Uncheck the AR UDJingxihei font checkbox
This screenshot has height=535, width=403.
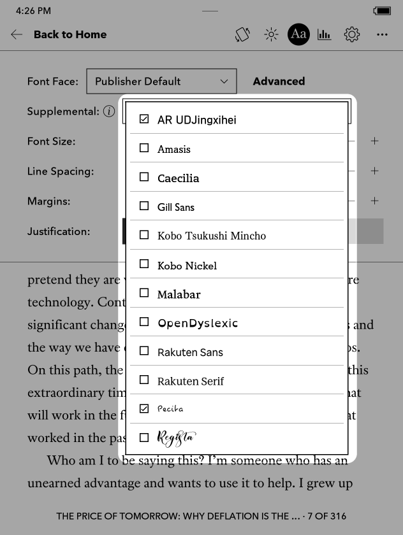[x=144, y=119]
